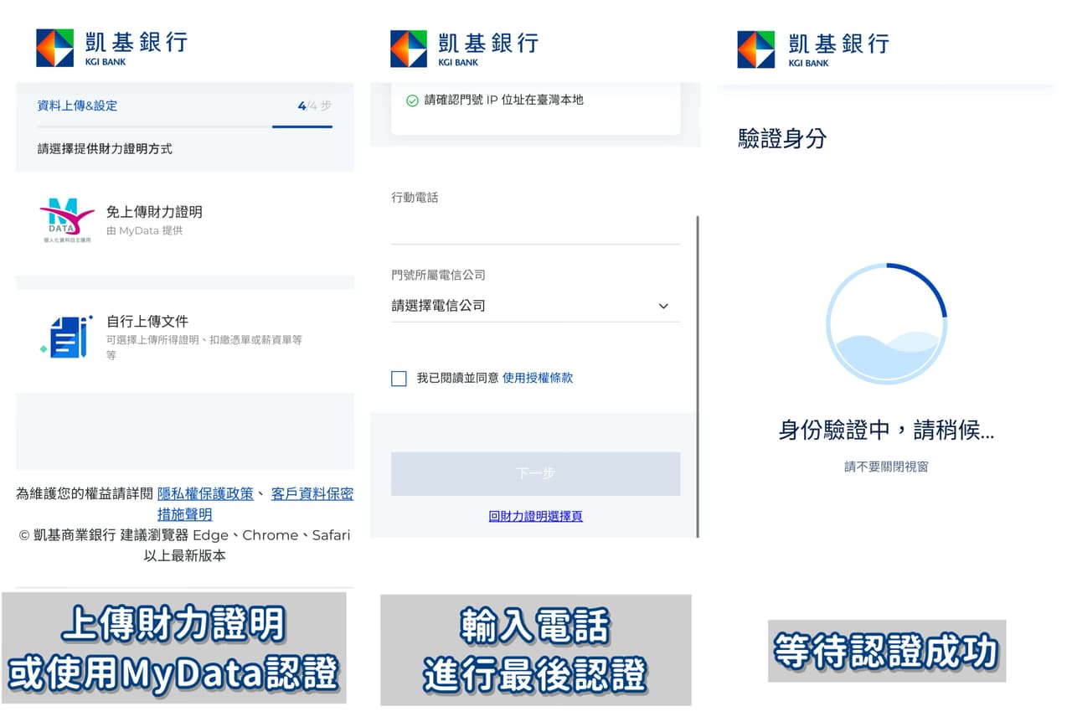
Task: Click the KGI Bank logo in the middle screen
Action: click(464, 49)
